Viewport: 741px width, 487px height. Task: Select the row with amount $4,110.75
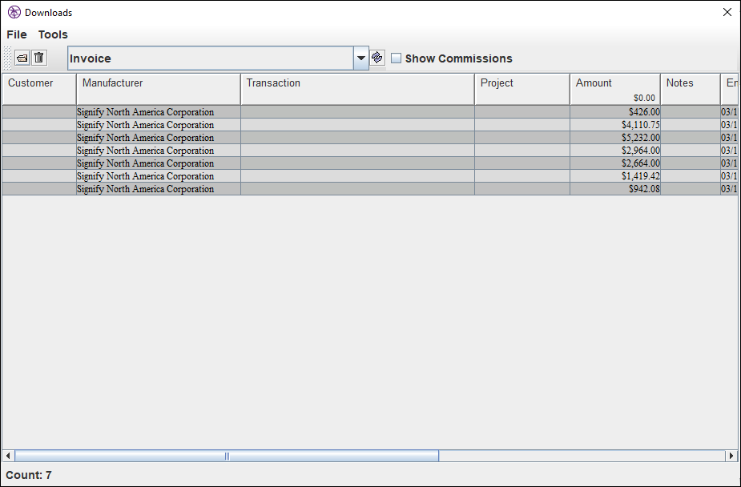click(x=370, y=125)
